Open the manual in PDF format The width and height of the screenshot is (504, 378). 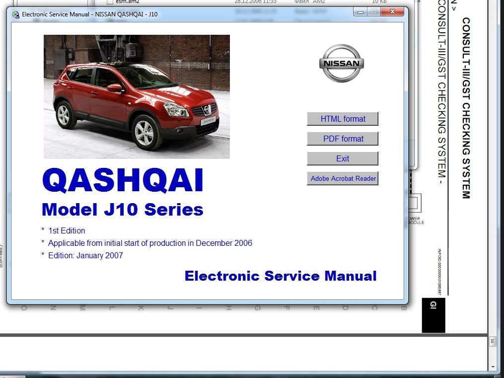343,139
